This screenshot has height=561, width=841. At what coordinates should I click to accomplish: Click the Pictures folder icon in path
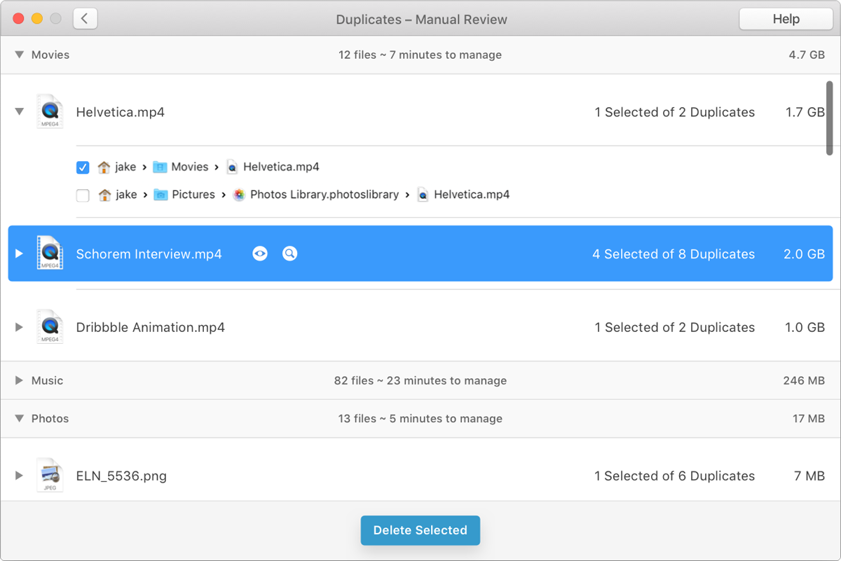(x=160, y=195)
